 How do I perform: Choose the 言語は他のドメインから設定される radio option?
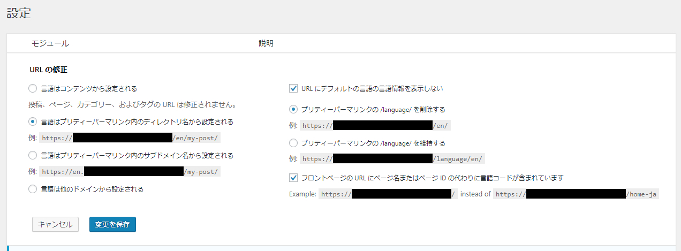(x=33, y=189)
